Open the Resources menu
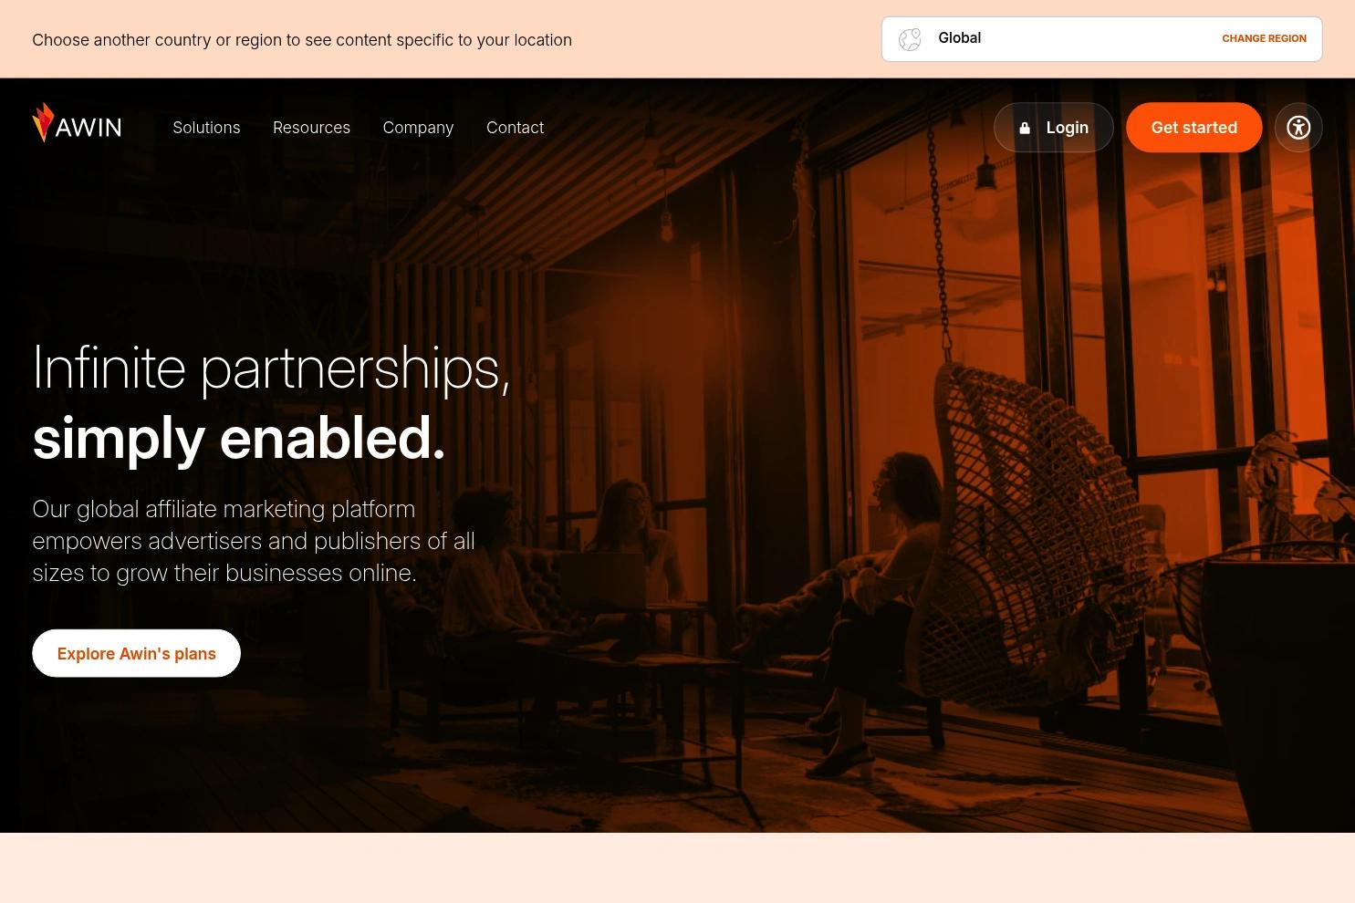Image resolution: width=1355 pixels, height=903 pixels. pyautogui.click(x=311, y=128)
